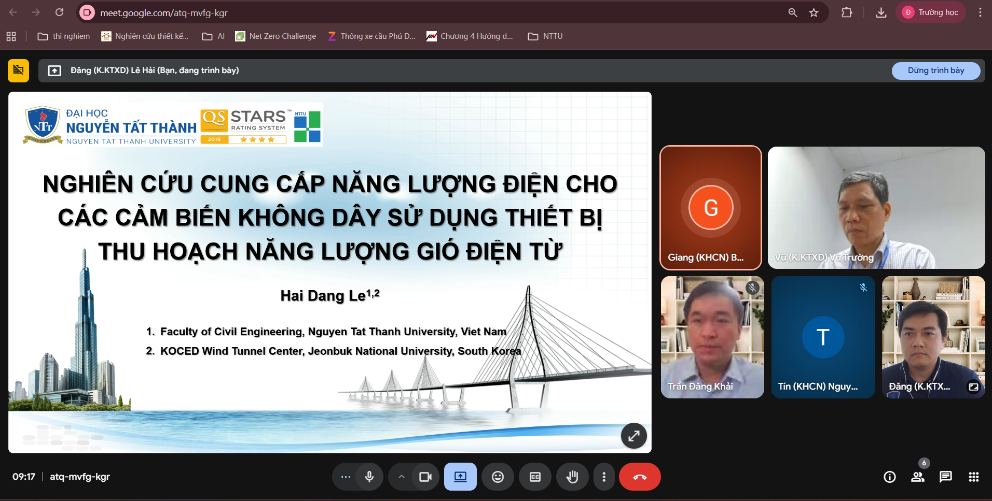Image resolution: width=992 pixels, height=501 pixels.
Task: Show the participants list
Action: 917,477
